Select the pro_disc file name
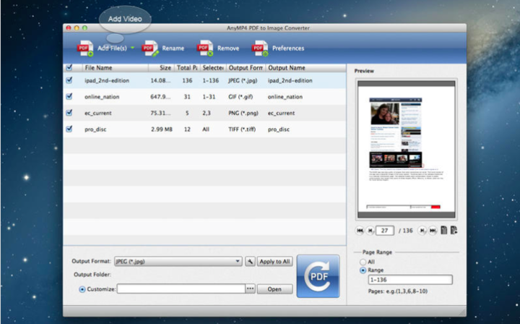520x324 pixels. [95, 129]
